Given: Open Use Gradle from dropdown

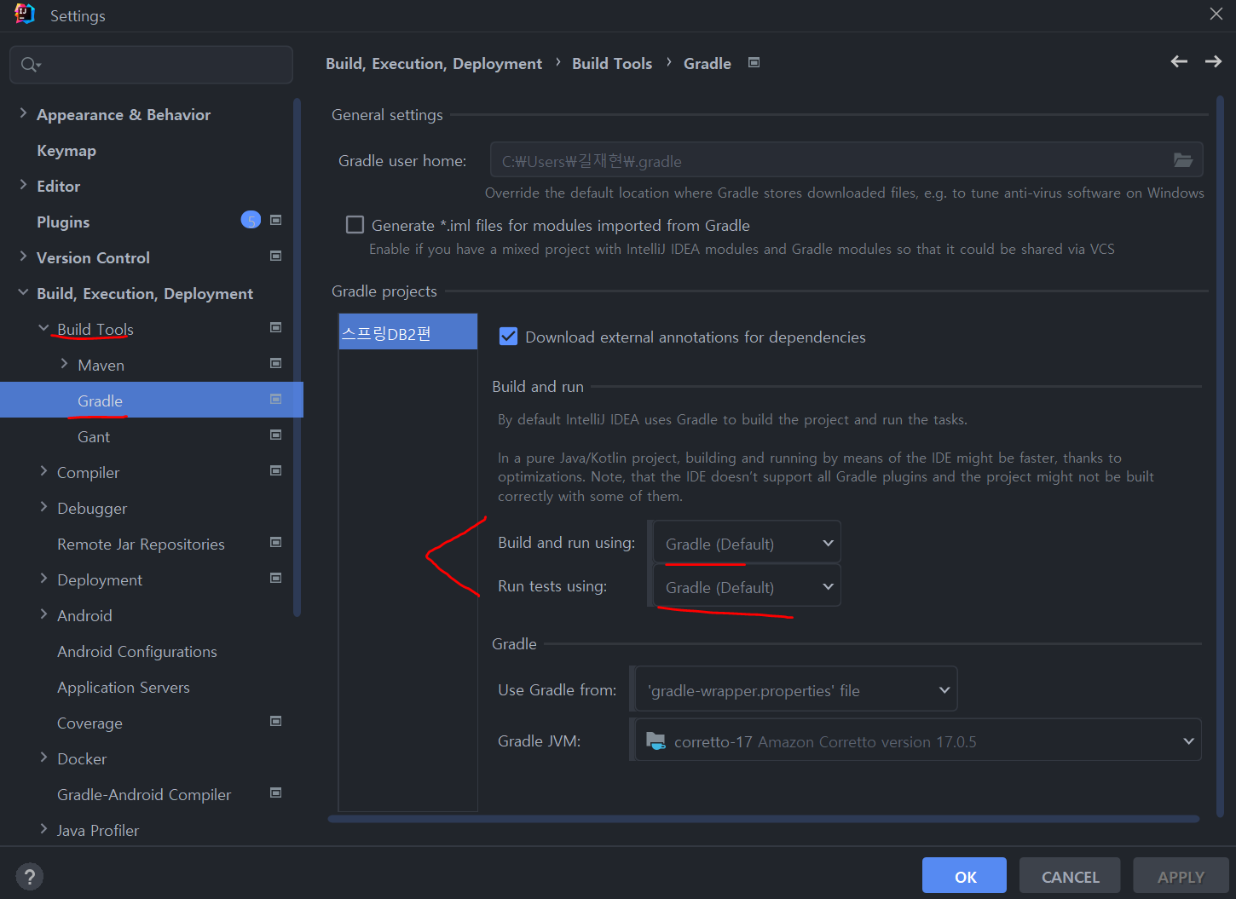Looking at the screenshot, I should point(796,689).
